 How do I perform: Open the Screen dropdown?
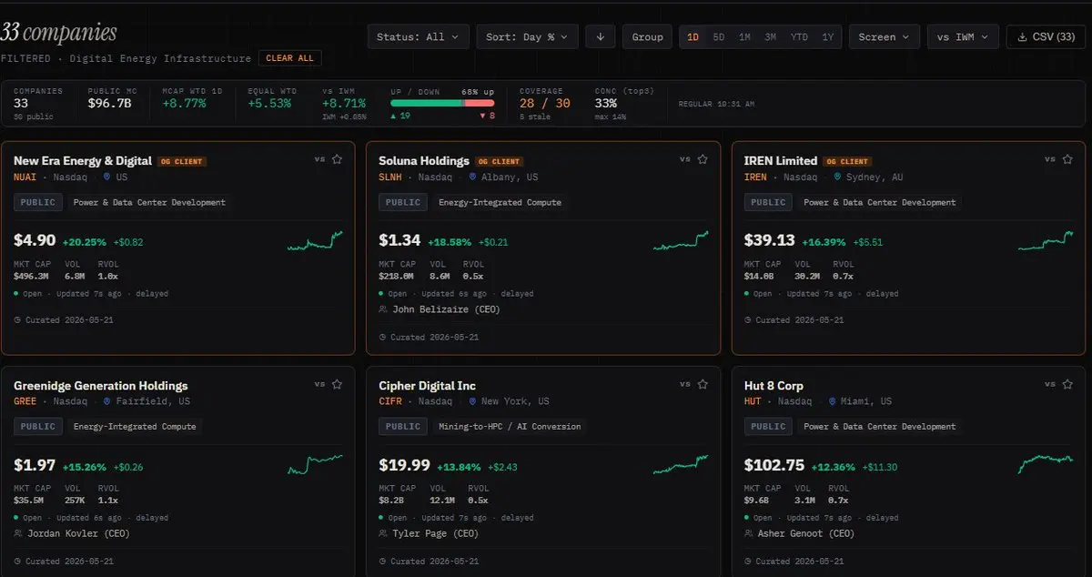884,36
